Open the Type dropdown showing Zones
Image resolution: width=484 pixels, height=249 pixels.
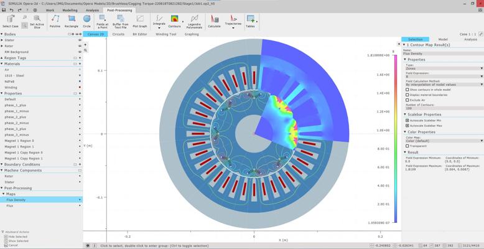point(442,68)
